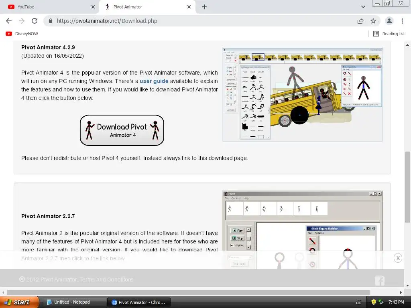Click vertical scrollbar up arrow
This screenshot has width=411, height=308.
coord(408,45)
